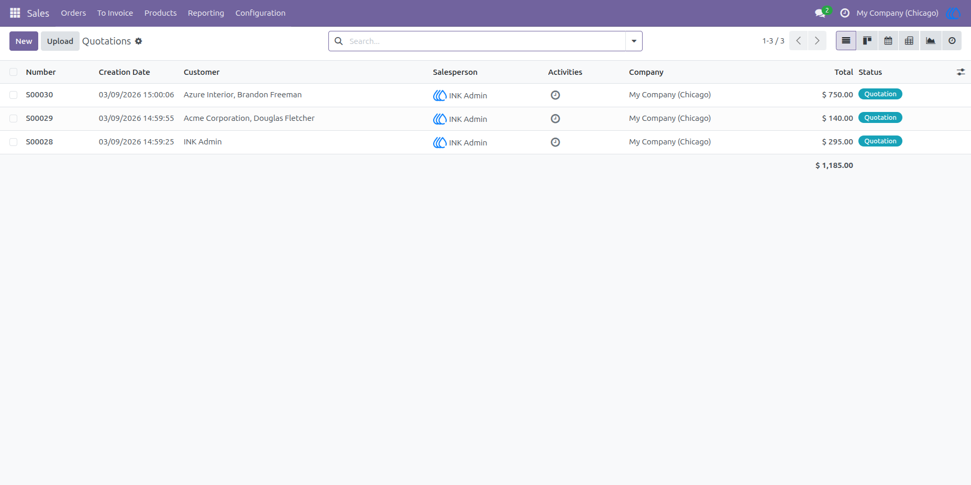Click the $ 295.00 total cell
The width and height of the screenshot is (971, 485).
tap(837, 142)
